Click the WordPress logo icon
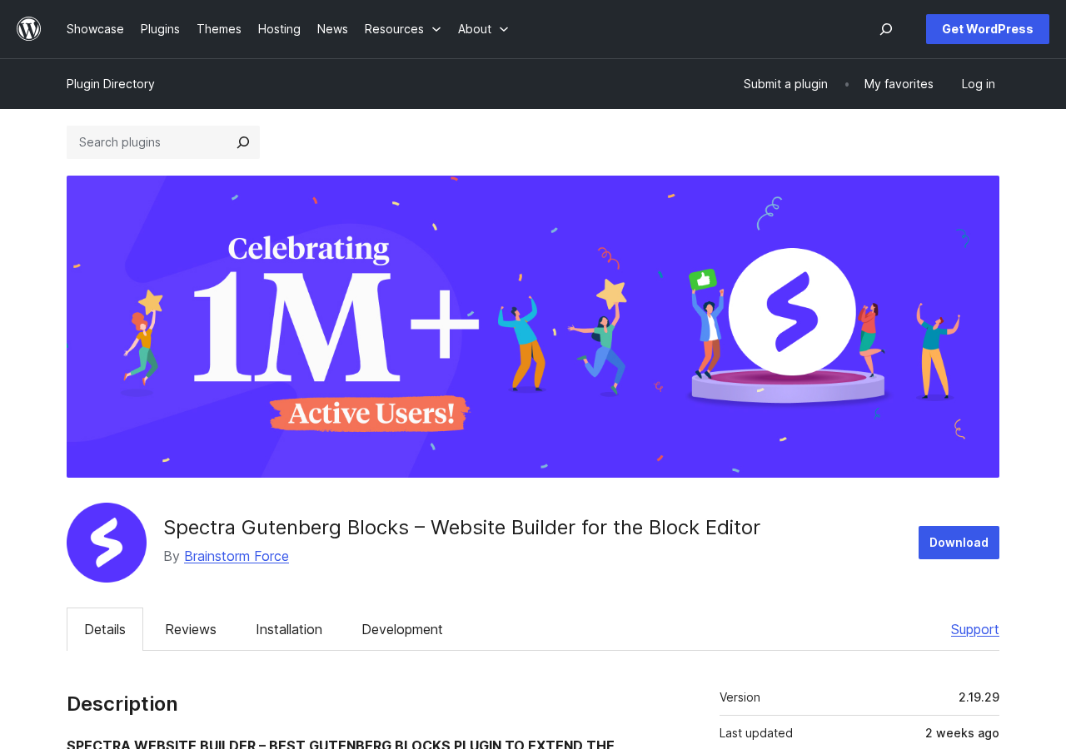Image resolution: width=1066 pixels, height=749 pixels. coord(29,29)
